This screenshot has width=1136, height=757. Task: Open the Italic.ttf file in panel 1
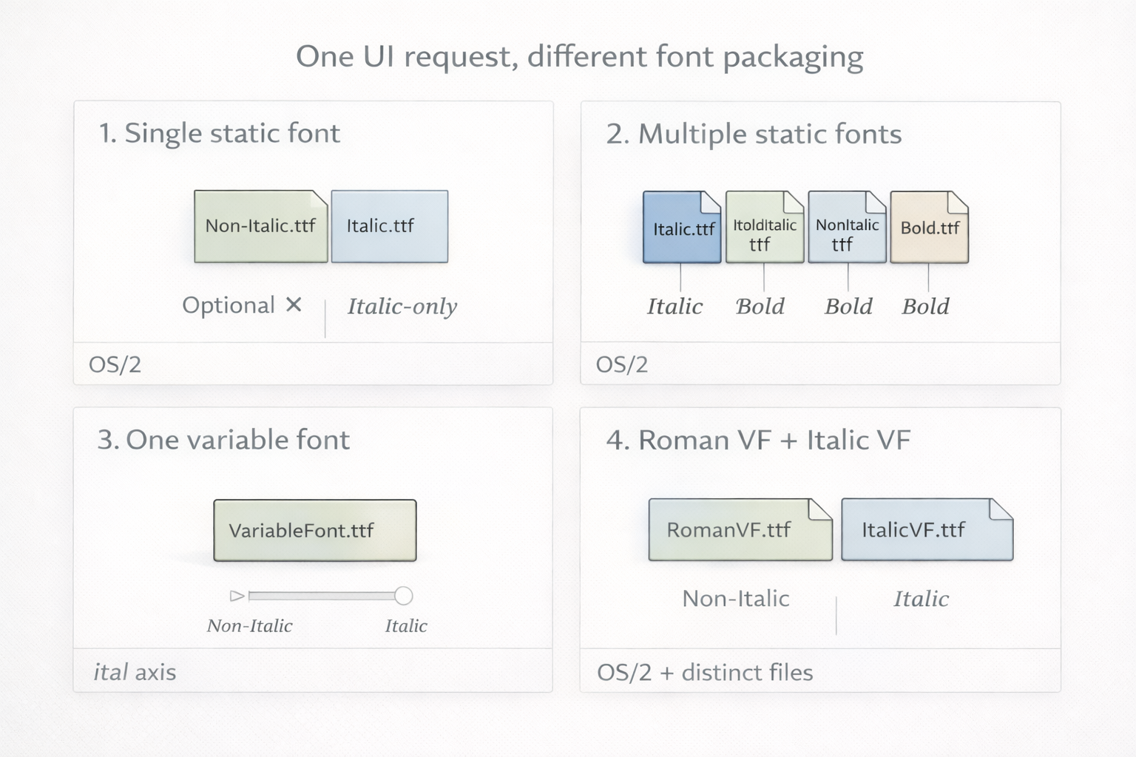pos(390,225)
